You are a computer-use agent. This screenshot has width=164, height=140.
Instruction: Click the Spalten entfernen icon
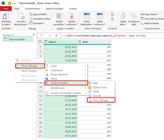pos(72,16)
